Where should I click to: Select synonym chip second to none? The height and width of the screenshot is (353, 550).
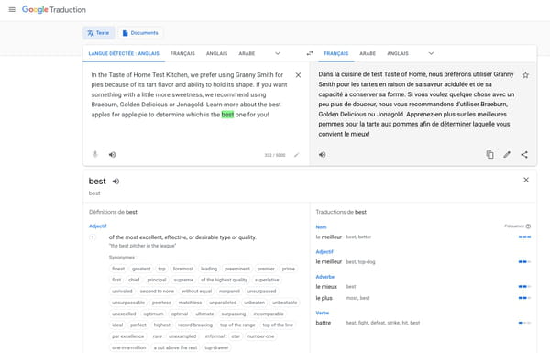(x=157, y=292)
